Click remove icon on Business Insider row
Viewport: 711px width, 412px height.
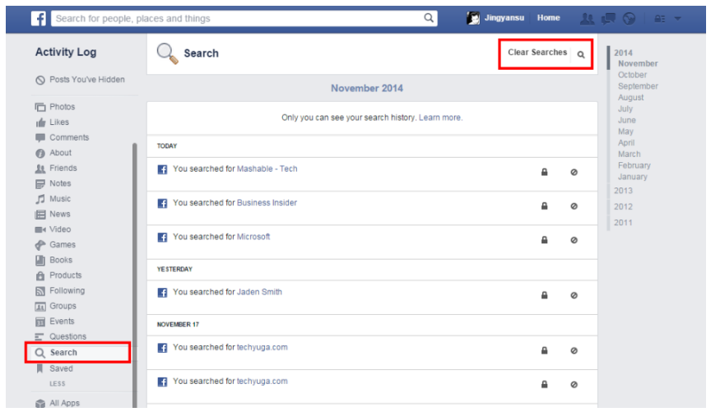pyautogui.click(x=574, y=206)
